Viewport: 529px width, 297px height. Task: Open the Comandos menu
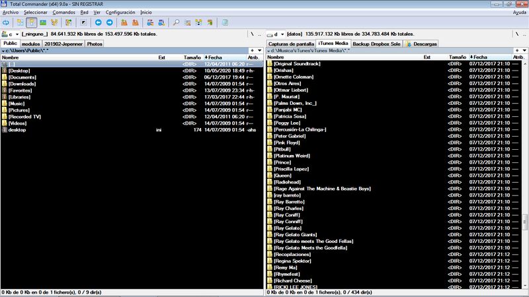point(63,13)
